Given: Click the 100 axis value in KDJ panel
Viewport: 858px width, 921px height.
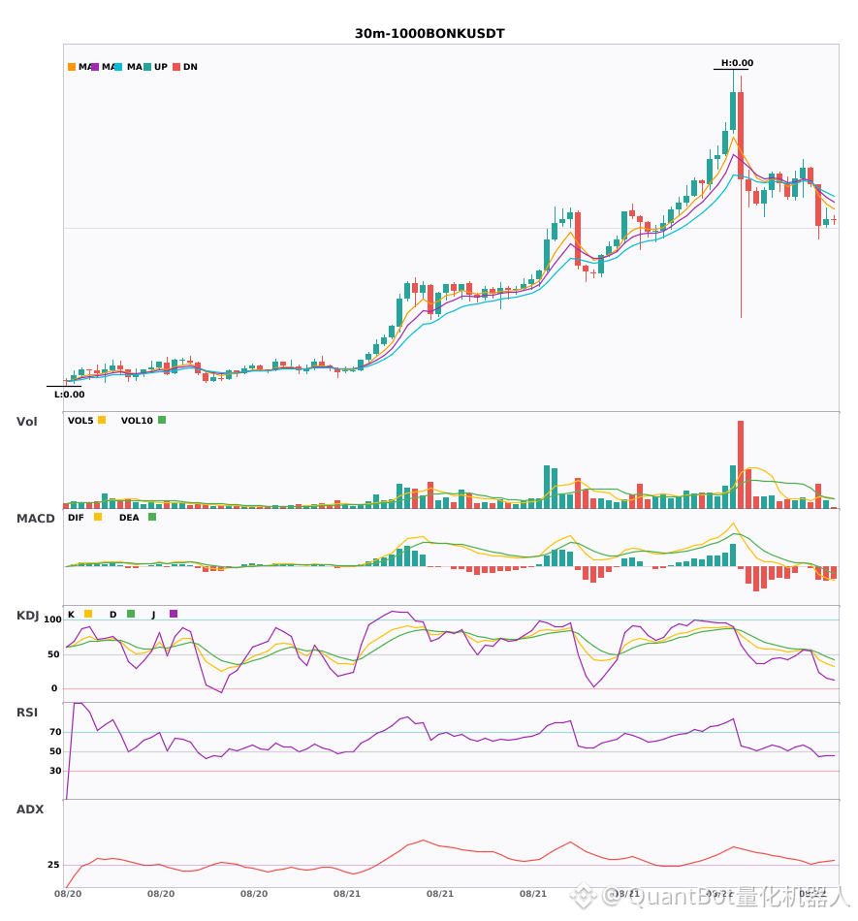Looking at the screenshot, I should pyautogui.click(x=52, y=619).
